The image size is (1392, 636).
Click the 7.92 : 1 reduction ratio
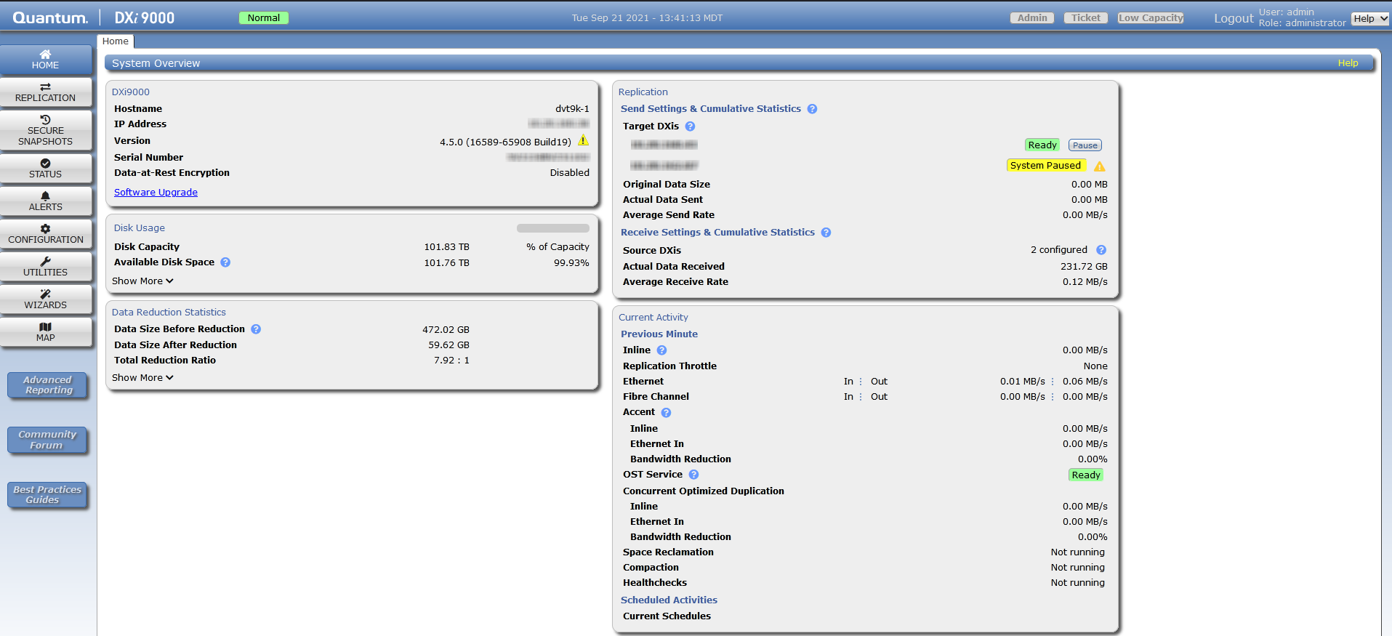[x=451, y=361]
